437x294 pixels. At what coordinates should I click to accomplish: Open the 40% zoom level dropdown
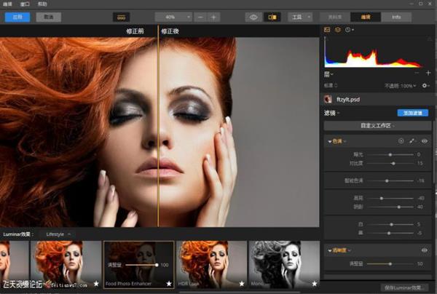(x=174, y=16)
